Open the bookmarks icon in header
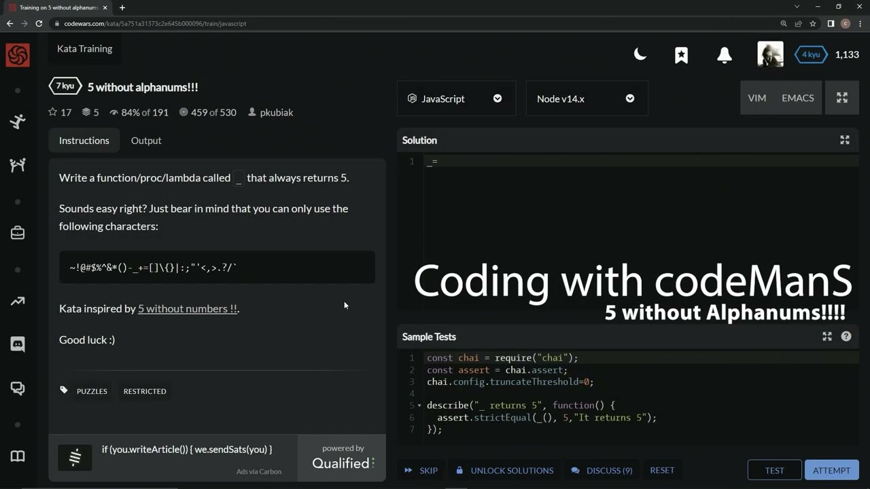Viewport: 870px width, 489px height. coord(681,55)
